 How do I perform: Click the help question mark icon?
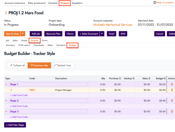point(155,3)
